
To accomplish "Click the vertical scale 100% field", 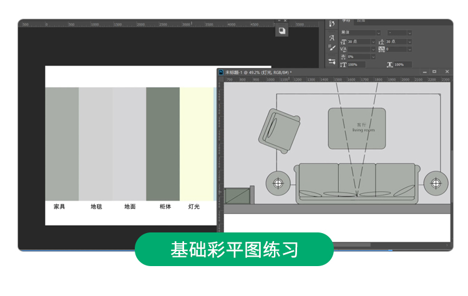I will click(x=356, y=64).
